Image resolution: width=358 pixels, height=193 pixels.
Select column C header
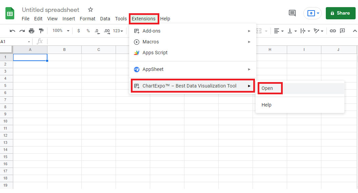coord(99,50)
